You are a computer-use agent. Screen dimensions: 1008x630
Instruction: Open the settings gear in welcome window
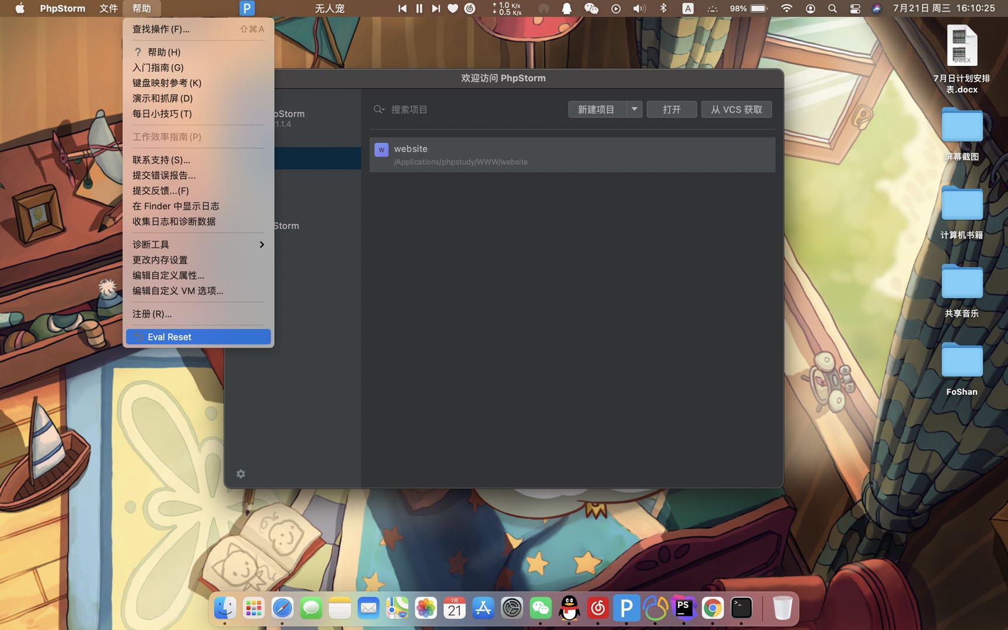(x=241, y=474)
